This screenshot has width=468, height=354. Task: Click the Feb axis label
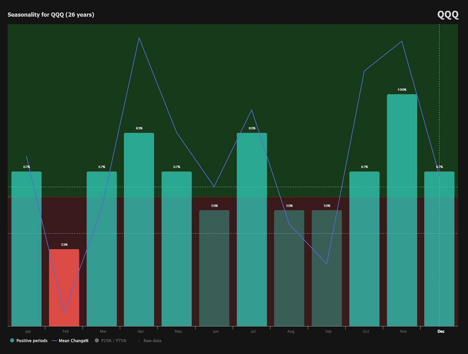coord(66,331)
